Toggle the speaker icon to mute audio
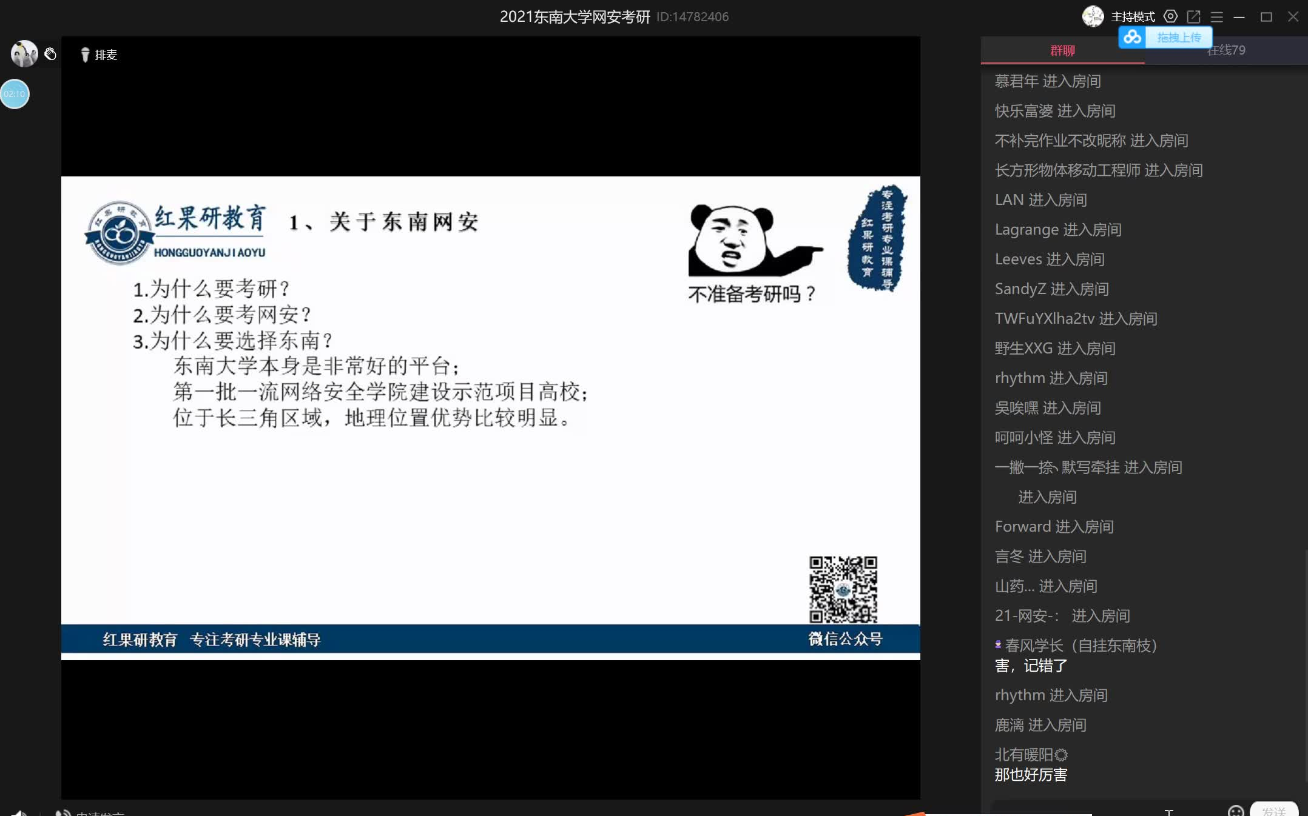This screenshot has height=816, width=1308. [x=18, y=812]
